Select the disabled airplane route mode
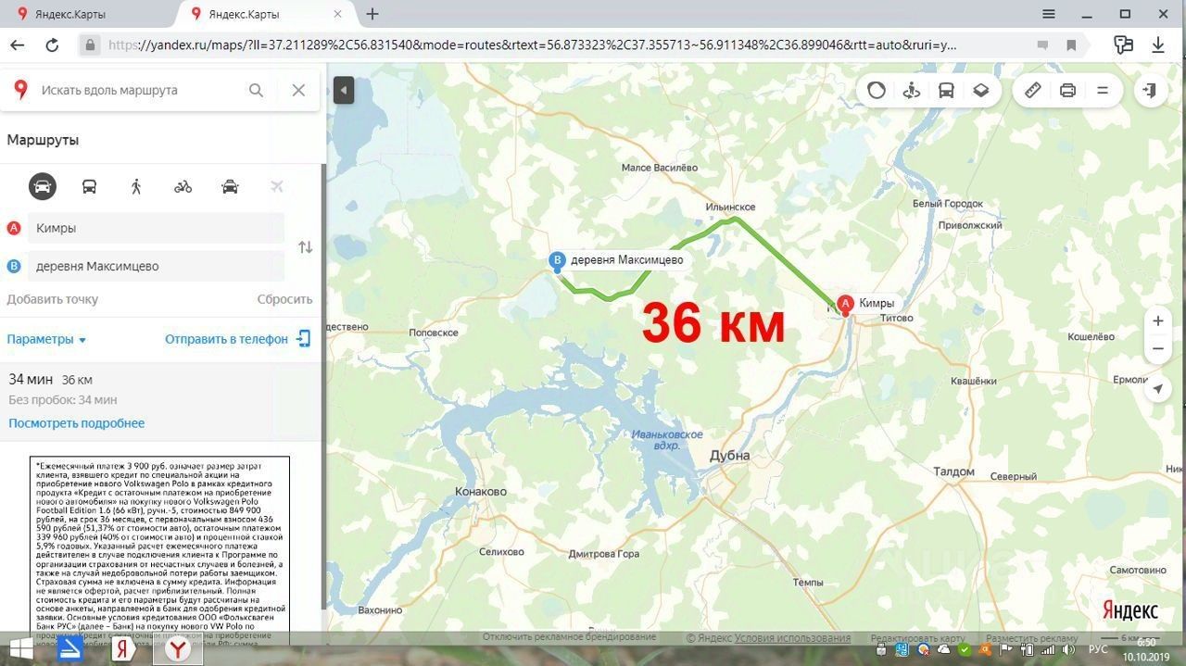 [x=276, y=186]
